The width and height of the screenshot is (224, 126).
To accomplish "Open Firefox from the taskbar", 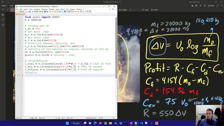I will [100, 123].
